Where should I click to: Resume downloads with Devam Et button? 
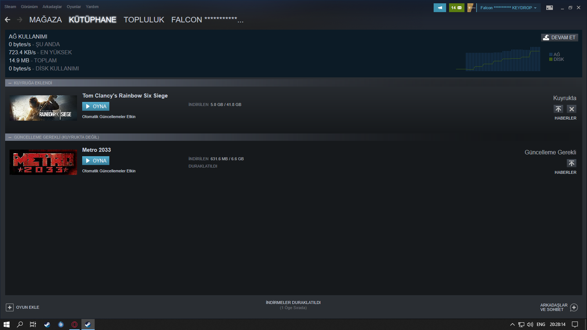[x=559, y=37]
